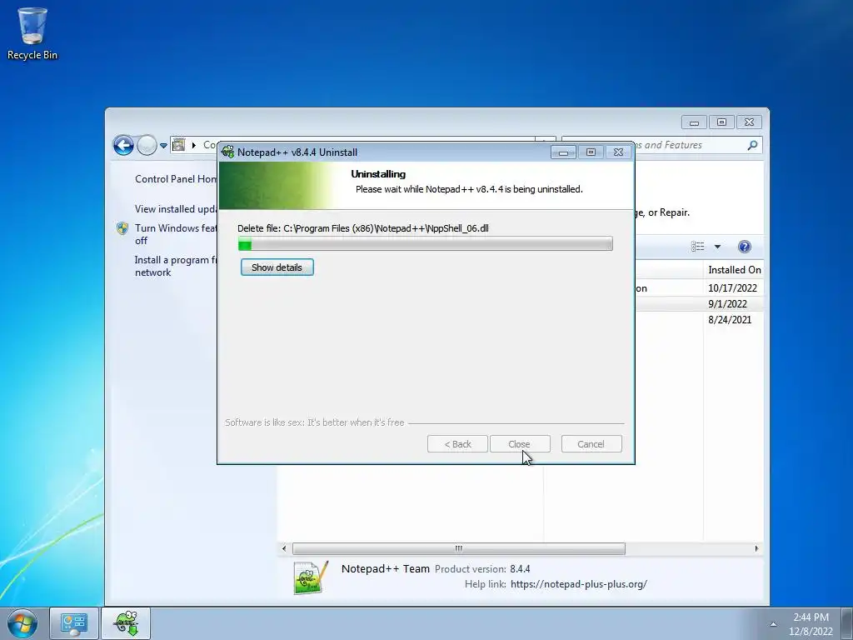The width and height of the screenshot is (853, 640).
Task: Click Cancel in the Notepad++ uninstaller
Action: (591, 444)
